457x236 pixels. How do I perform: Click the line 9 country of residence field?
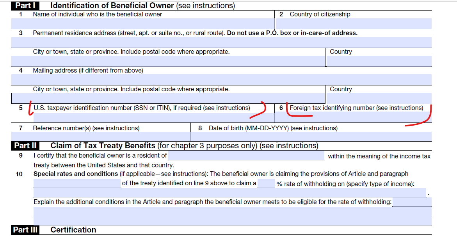coord(246,156)
